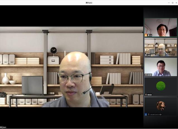This screenshot has width=178, height=129.
Task: Click blue user icon on doll avatar tile
Action: coord(146,114)
